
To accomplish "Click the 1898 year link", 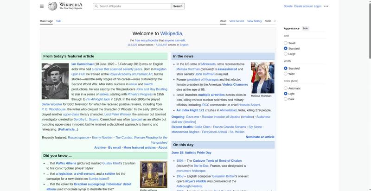I will pyautogui.click(x=180, y=161).
